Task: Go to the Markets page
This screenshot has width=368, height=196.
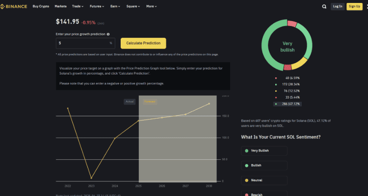Action: click(x=61, y=6)
